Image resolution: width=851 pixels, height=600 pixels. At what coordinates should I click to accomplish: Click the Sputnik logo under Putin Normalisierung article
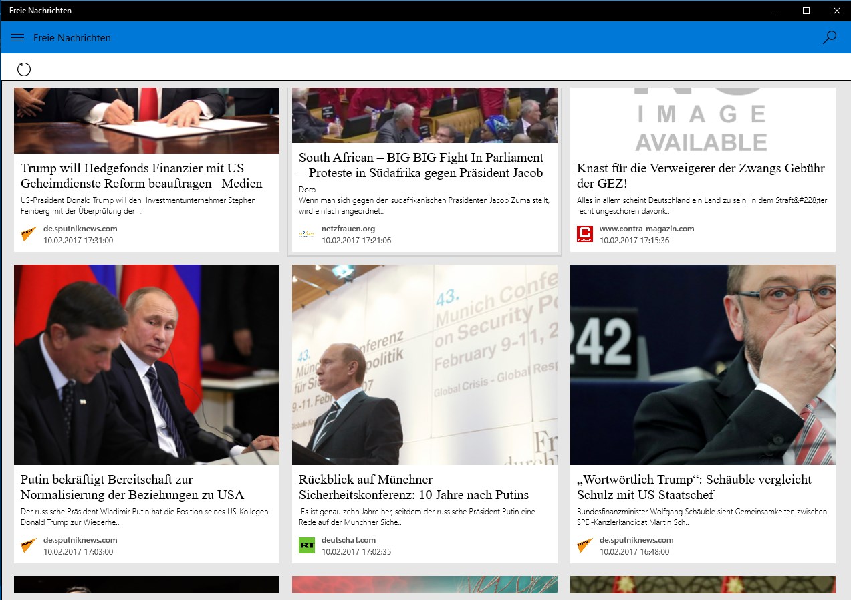tap(29, 545)
